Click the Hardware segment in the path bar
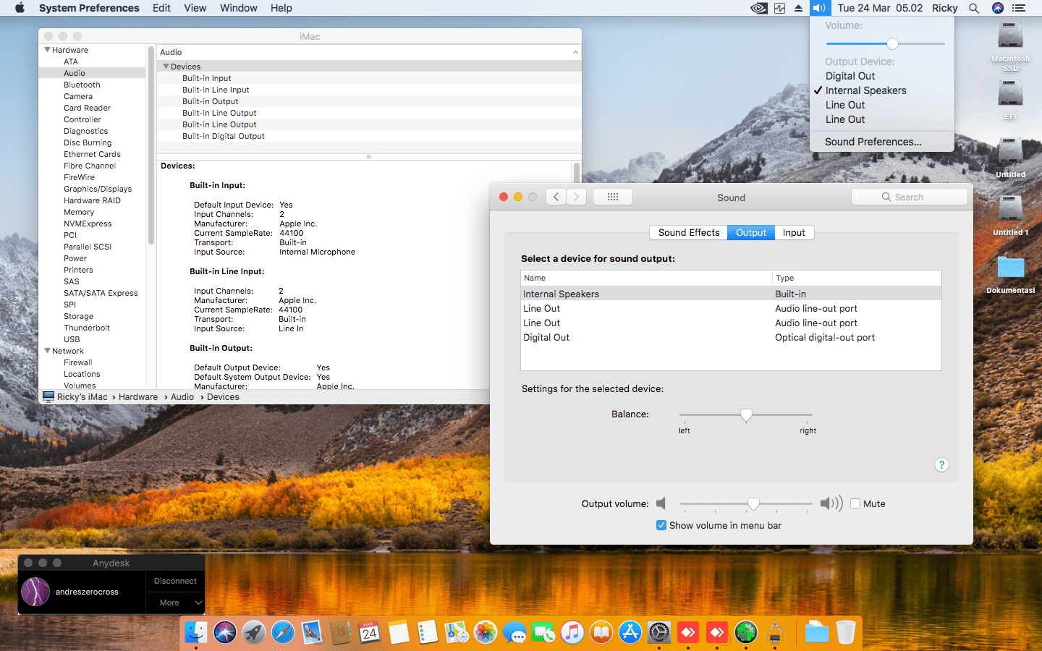Image resolution: width=1042 pixels, height=651 pixels. [138, 397]
